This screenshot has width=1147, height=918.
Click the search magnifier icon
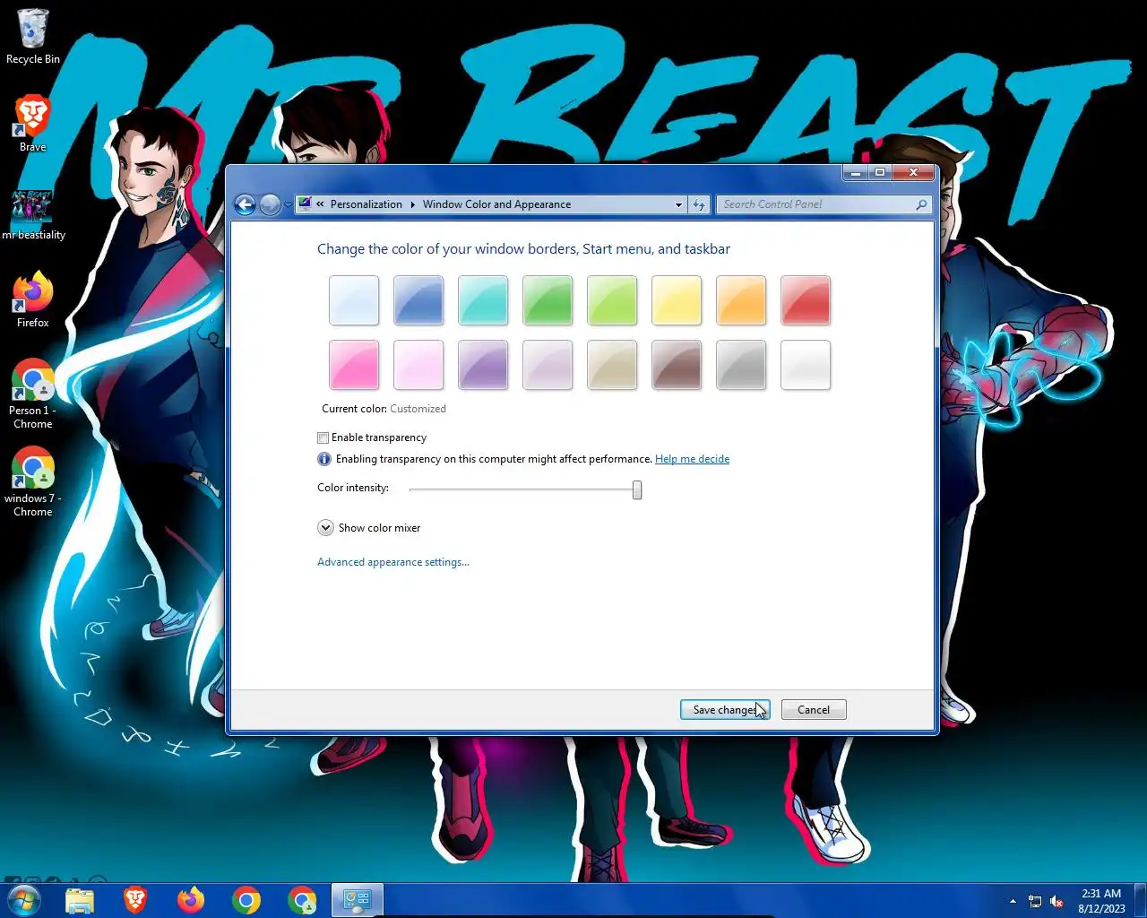tap(921, 204)
